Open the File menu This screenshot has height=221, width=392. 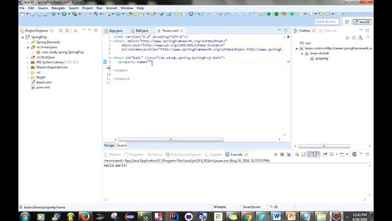point(22,8)
